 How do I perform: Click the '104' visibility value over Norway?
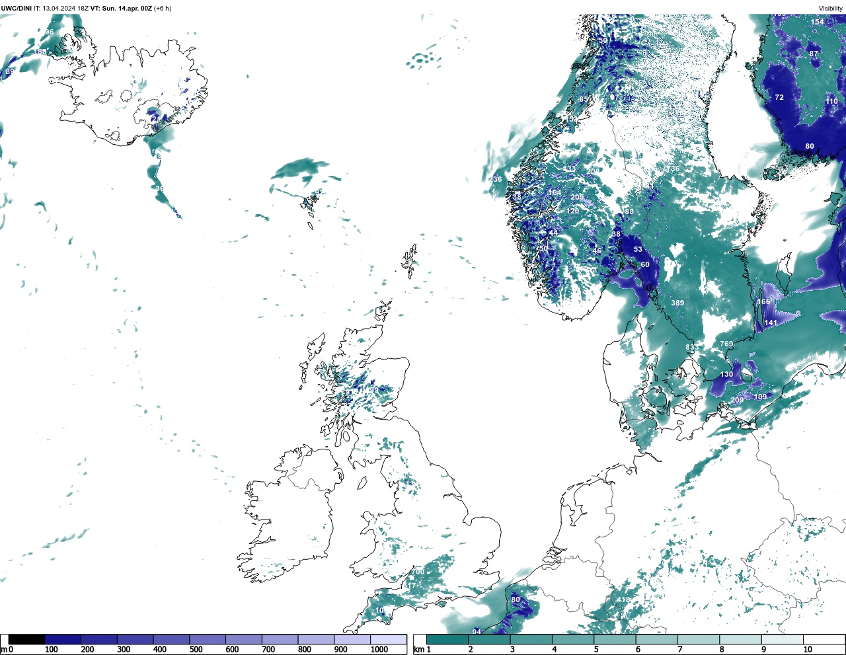click(x=555, y=193)
